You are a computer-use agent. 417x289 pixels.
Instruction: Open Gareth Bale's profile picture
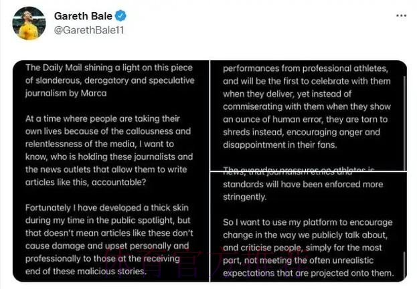(x=29, y=23)
